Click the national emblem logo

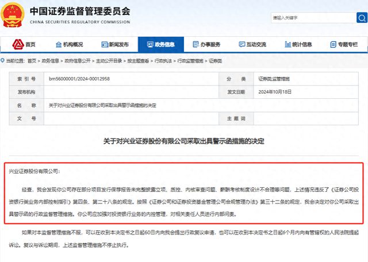click(x=12, y=14)
